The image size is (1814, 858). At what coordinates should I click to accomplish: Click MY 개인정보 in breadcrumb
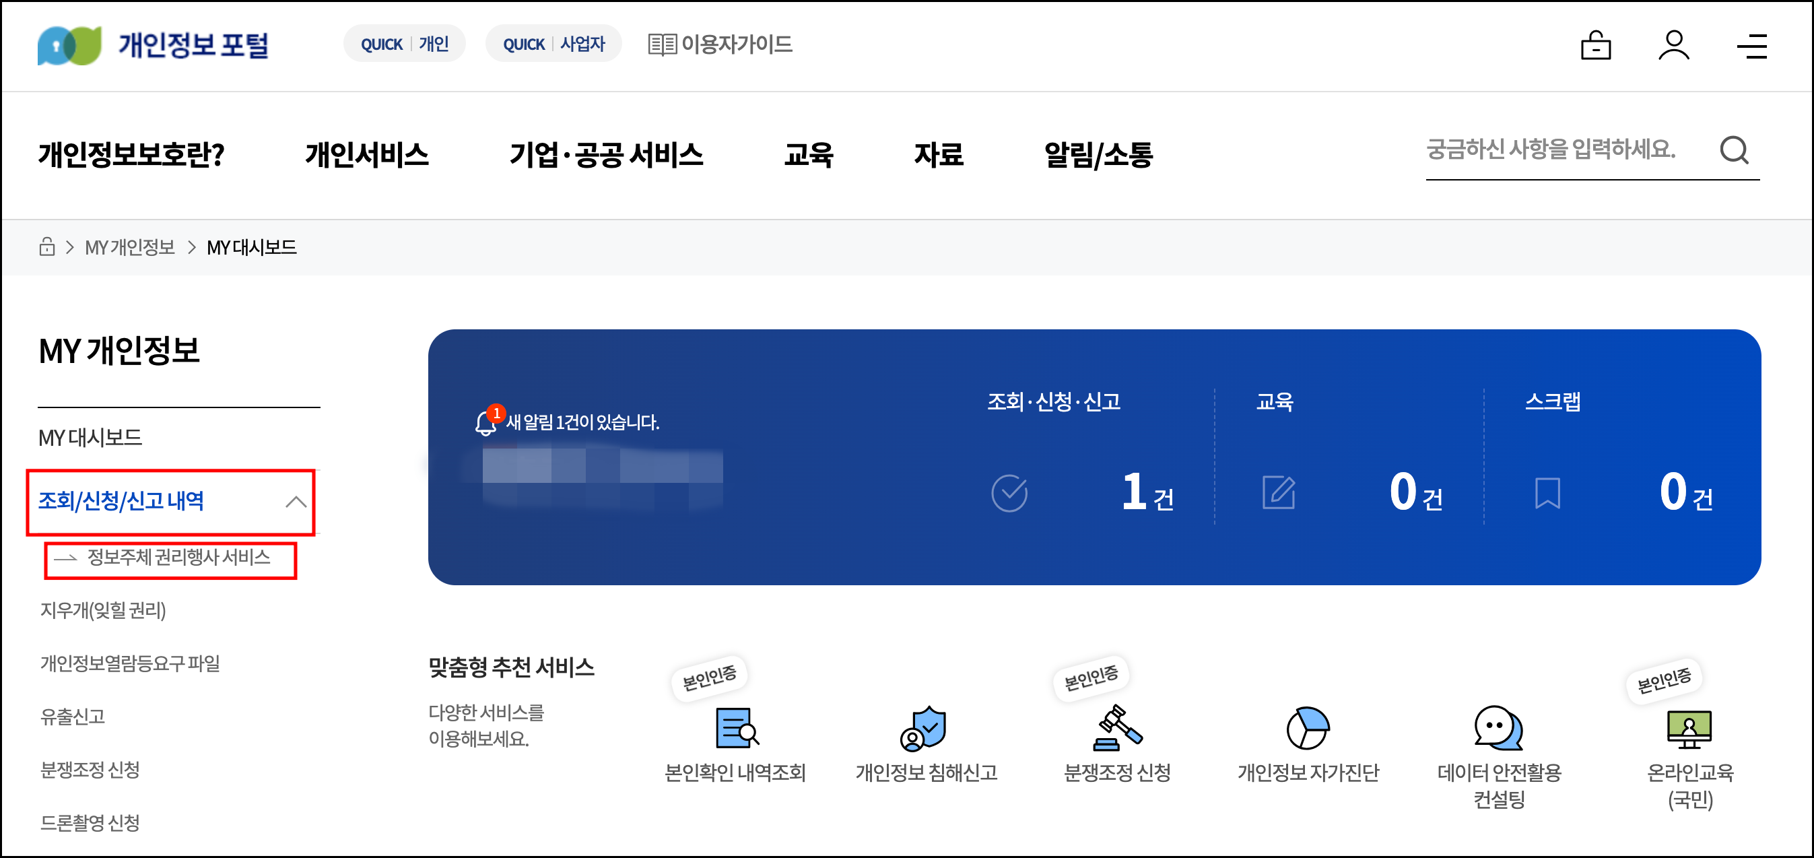click(x=129, y=247)
